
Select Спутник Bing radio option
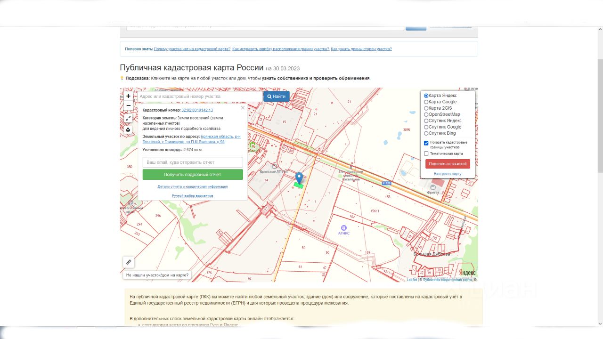click(426, 133)
